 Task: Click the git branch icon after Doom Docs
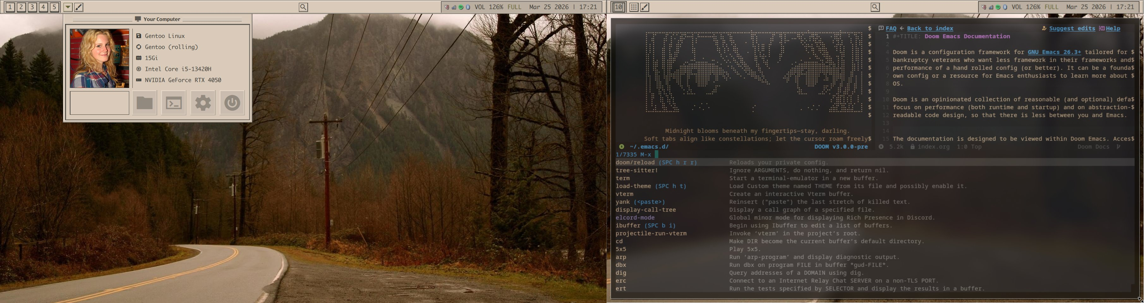pyautogui.click(x=1119, y=147)
